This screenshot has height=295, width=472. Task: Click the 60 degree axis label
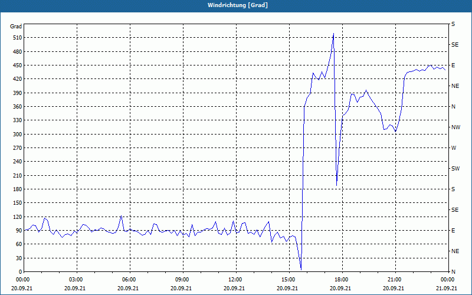click(x=18, y=244)
